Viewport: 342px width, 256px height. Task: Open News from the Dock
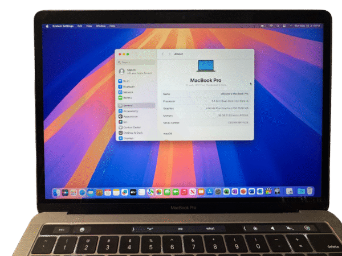[193, 192]
